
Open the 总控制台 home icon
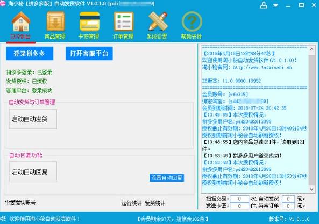click(x=21, y=21)
